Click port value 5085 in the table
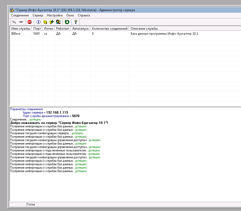The width and height of the screenshot is (241, 211). 37,34
